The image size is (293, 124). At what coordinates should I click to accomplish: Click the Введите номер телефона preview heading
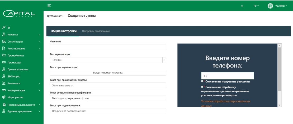[228, 62]
